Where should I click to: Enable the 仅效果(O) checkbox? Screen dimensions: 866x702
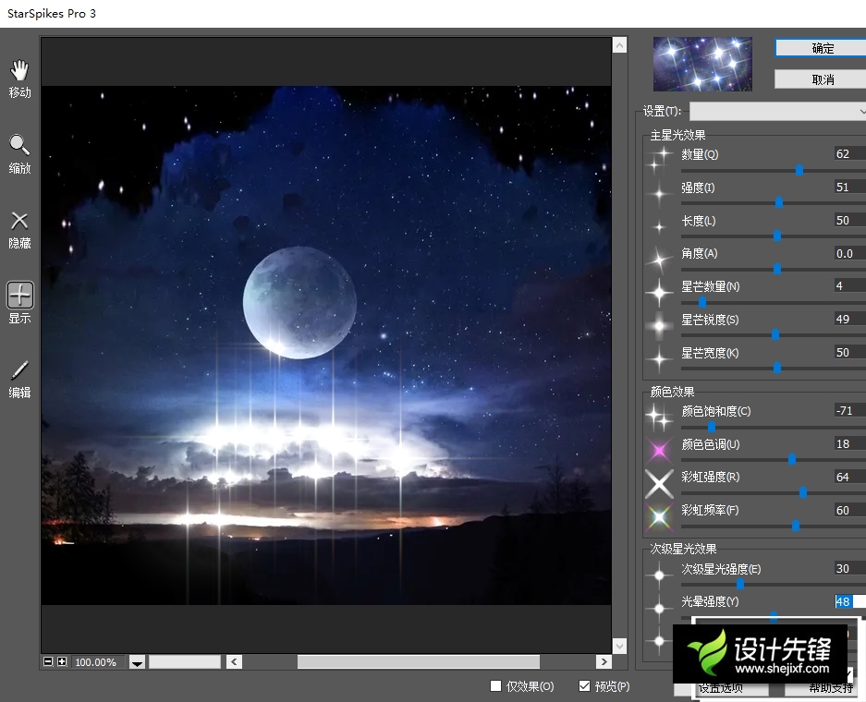pyautogui.click(x=495, y=686)
